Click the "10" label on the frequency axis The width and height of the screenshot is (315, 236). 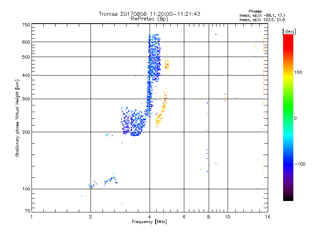(228, 217)
